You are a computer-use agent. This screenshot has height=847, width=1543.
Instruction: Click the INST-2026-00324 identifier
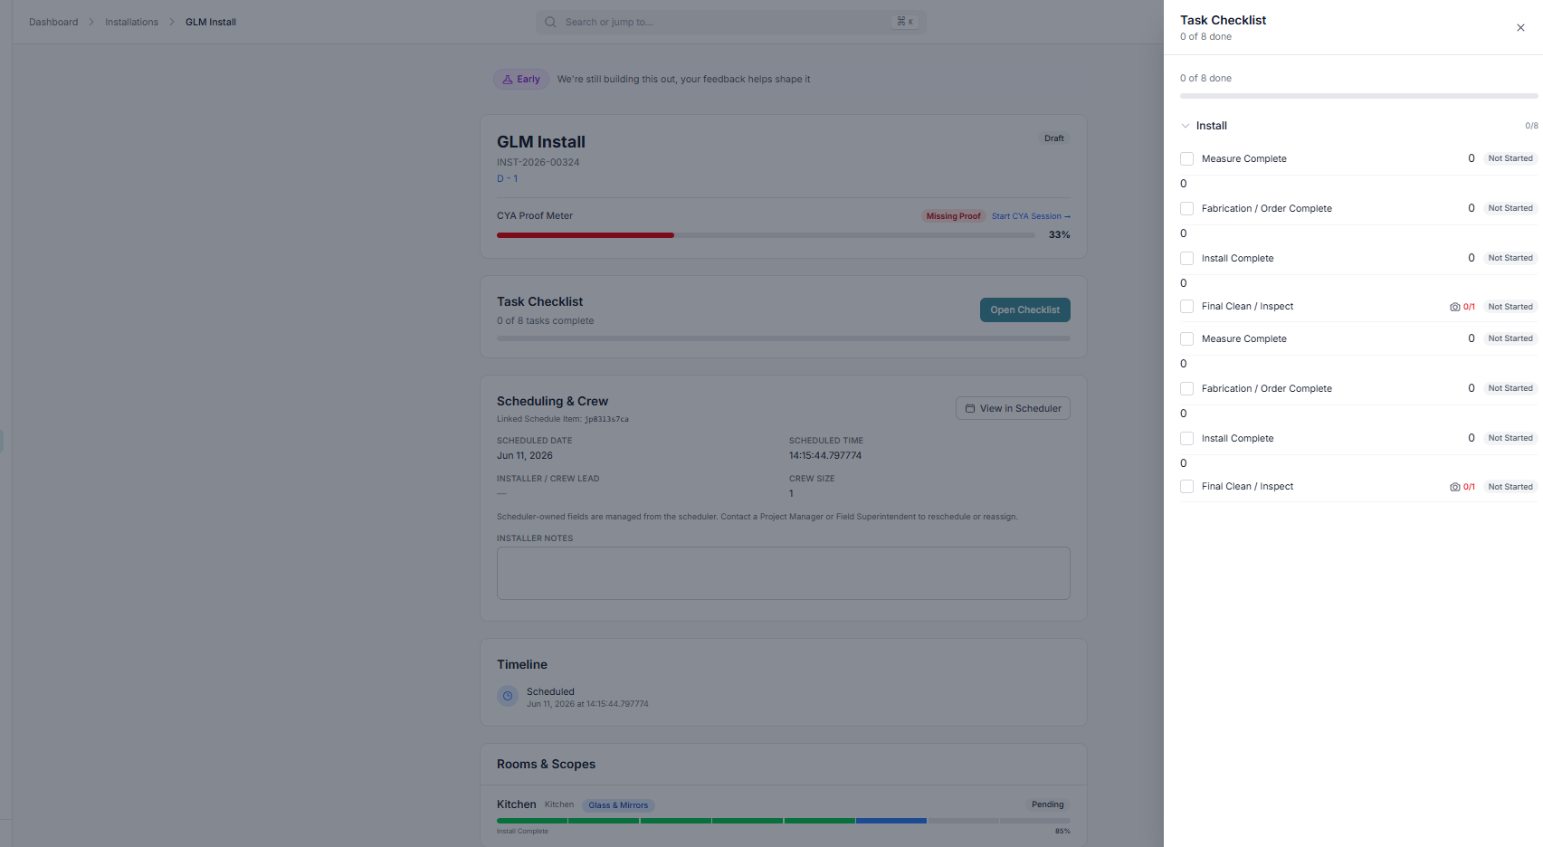click(x=538, y=163)
